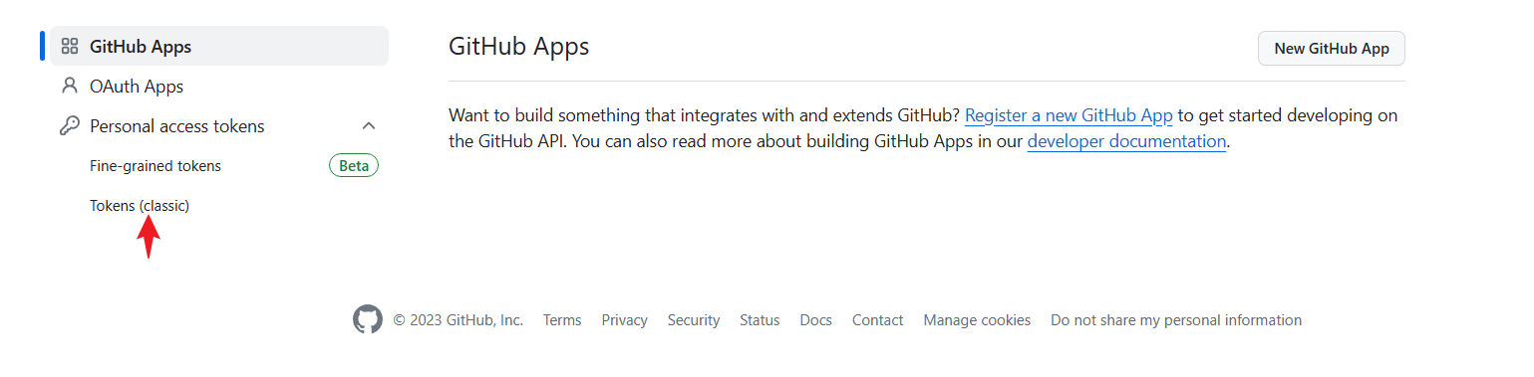
Task: Open the developer documentation link
Action: point(1126,141)
